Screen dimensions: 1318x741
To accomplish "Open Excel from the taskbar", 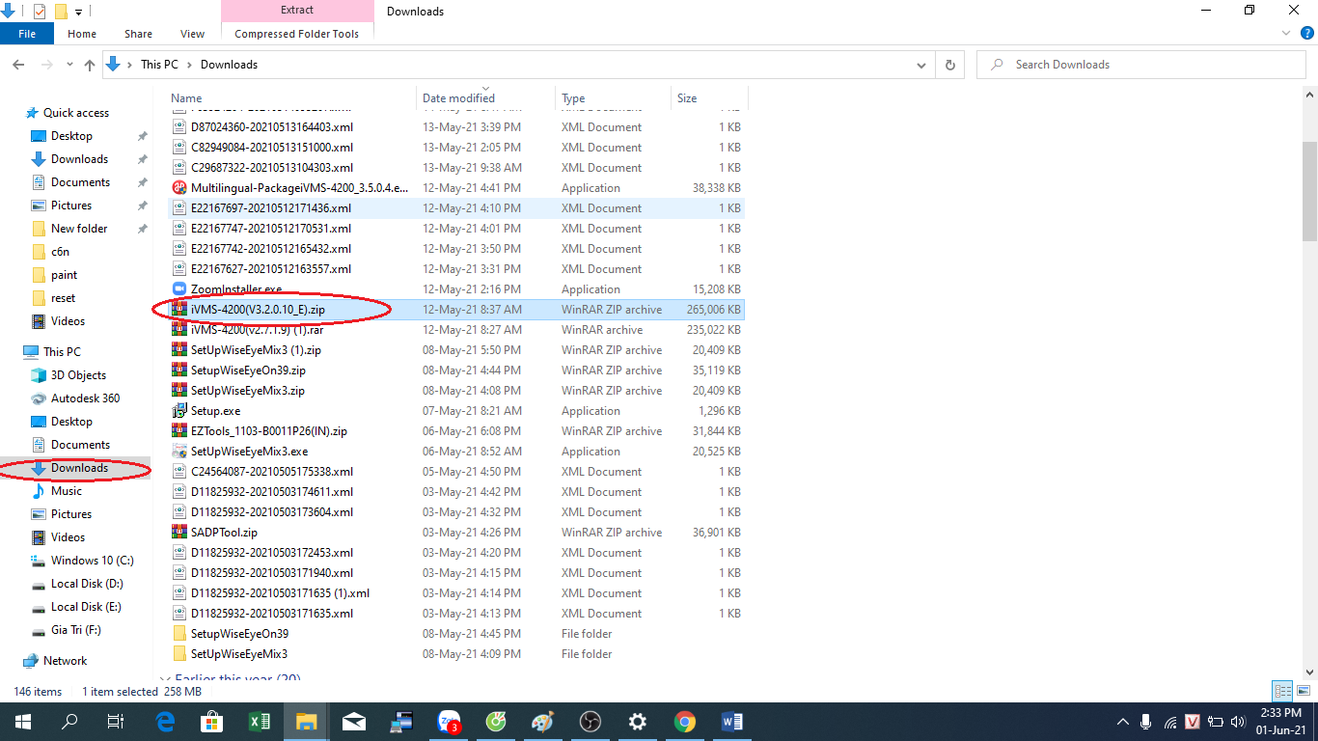I will pyautogui.click(x=259, y=722).
